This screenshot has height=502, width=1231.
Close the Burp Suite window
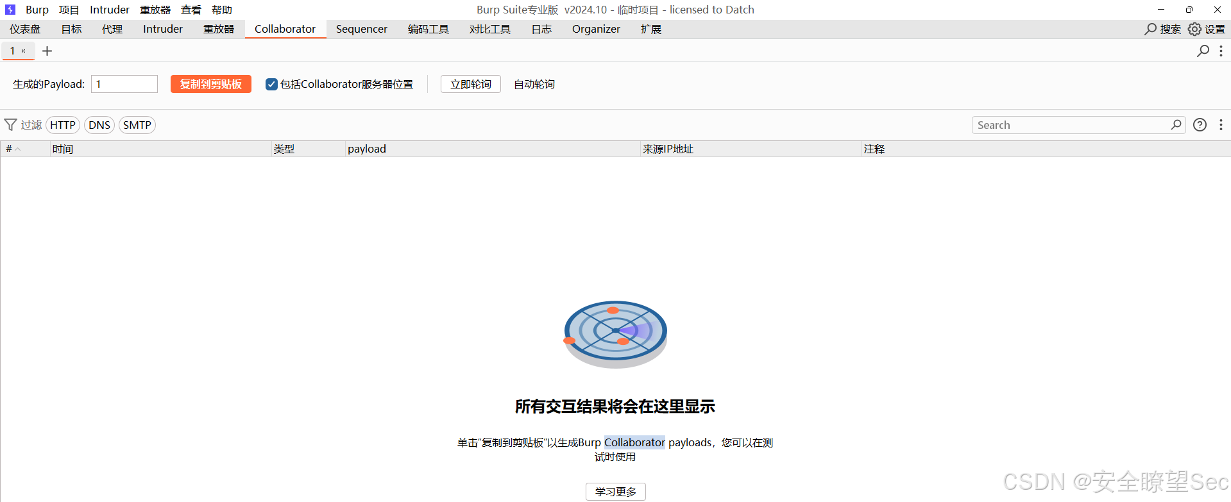1218,10
